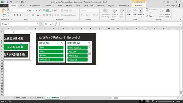Open the FORMULAS ribbon tab
This screenshot has width=183, height=103.
pos(49,6)
